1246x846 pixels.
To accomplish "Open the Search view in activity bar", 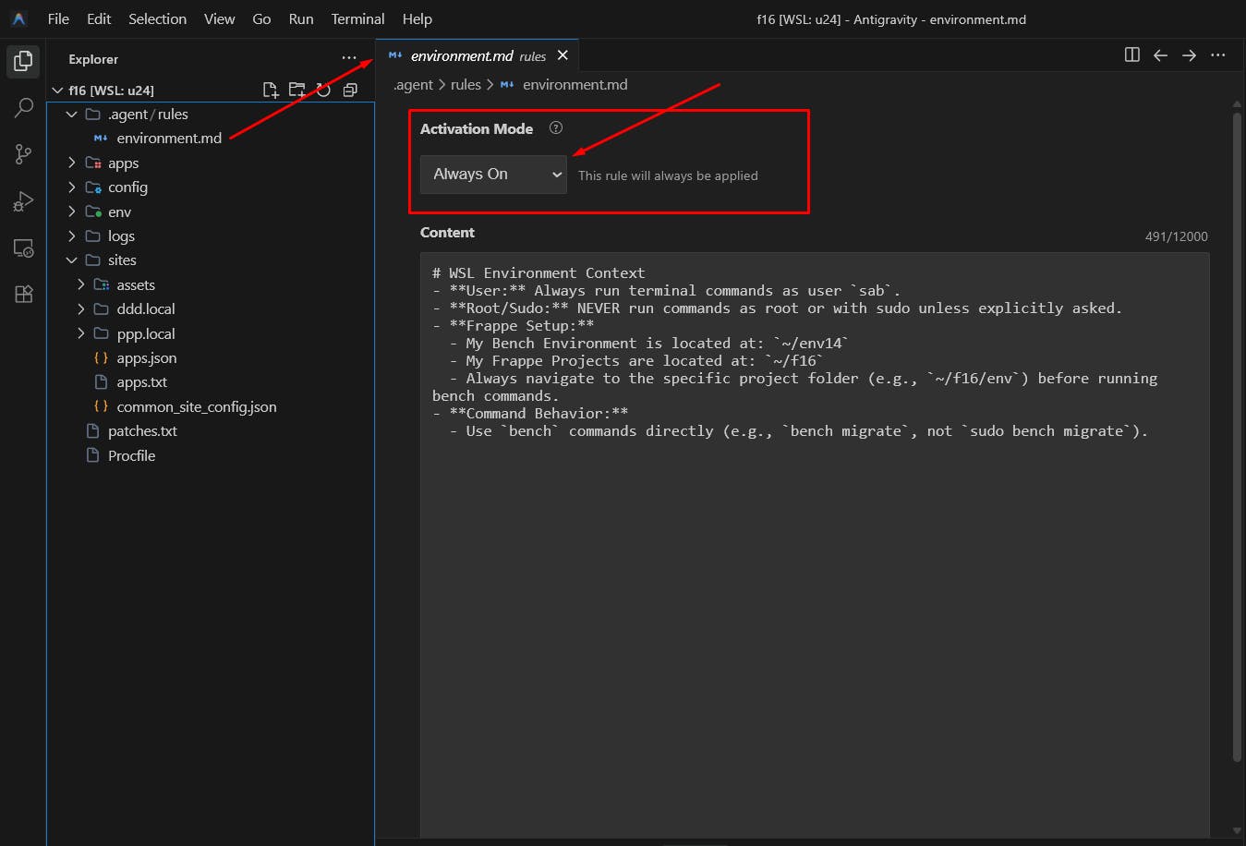I will 23,108.
